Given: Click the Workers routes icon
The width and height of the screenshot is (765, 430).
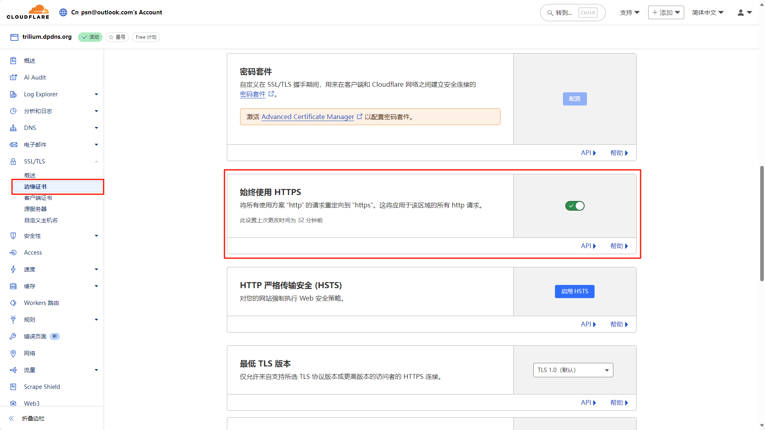Looking at the screenshot, I should pyautogui.click(x=13, y=303).
